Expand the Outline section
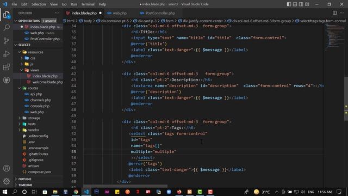348x196 pixels. click(x=24, y=179)
